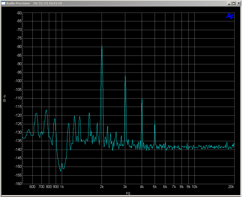Viewport: 242px width, 197px height.
Task: Click the 5k frequency label
Action: coord(155,187)
